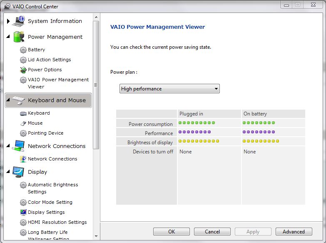Open Power Options from sidebar

[x=45, y=70]
